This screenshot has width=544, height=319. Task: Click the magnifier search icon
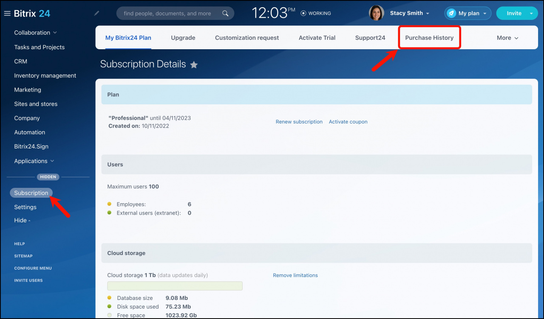pyautogui.click(x=226, y=14)
